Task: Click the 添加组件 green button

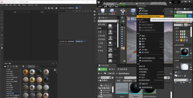Action: [180, 16]
